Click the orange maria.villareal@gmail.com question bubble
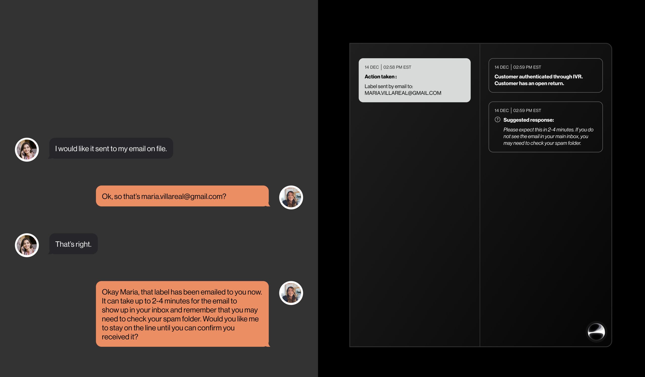The width and height of the screenshot is (645, 377). pos(182,196)
